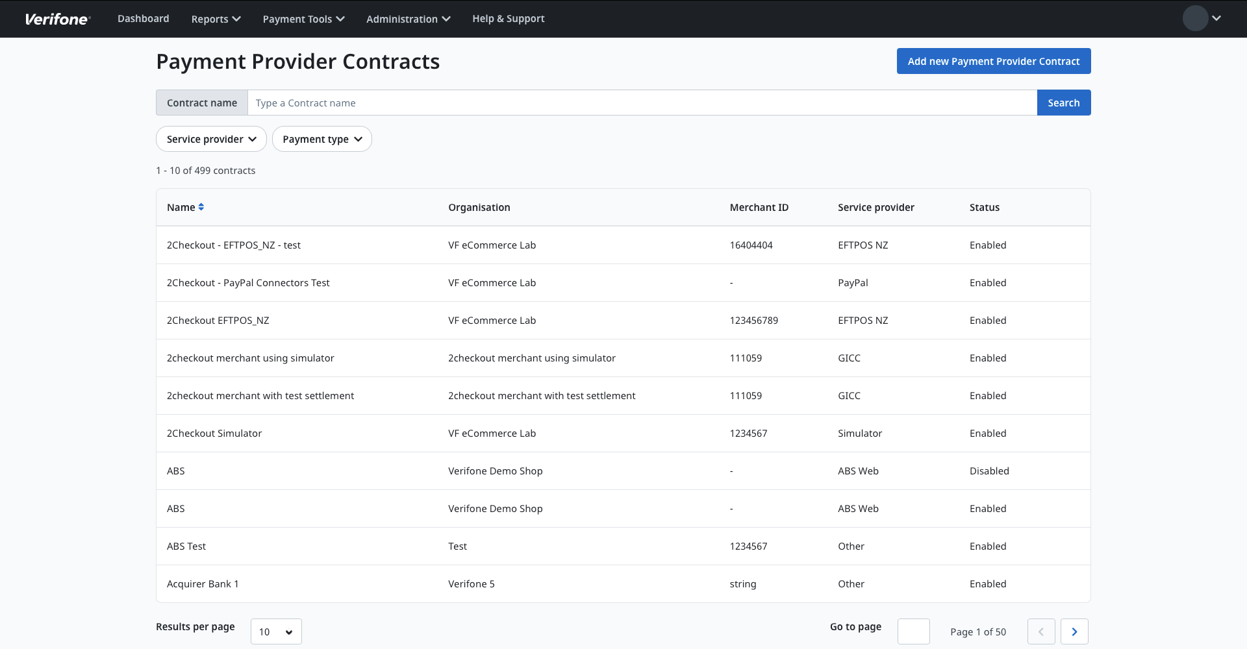Click the Merchant ID column header

point(759,207)
